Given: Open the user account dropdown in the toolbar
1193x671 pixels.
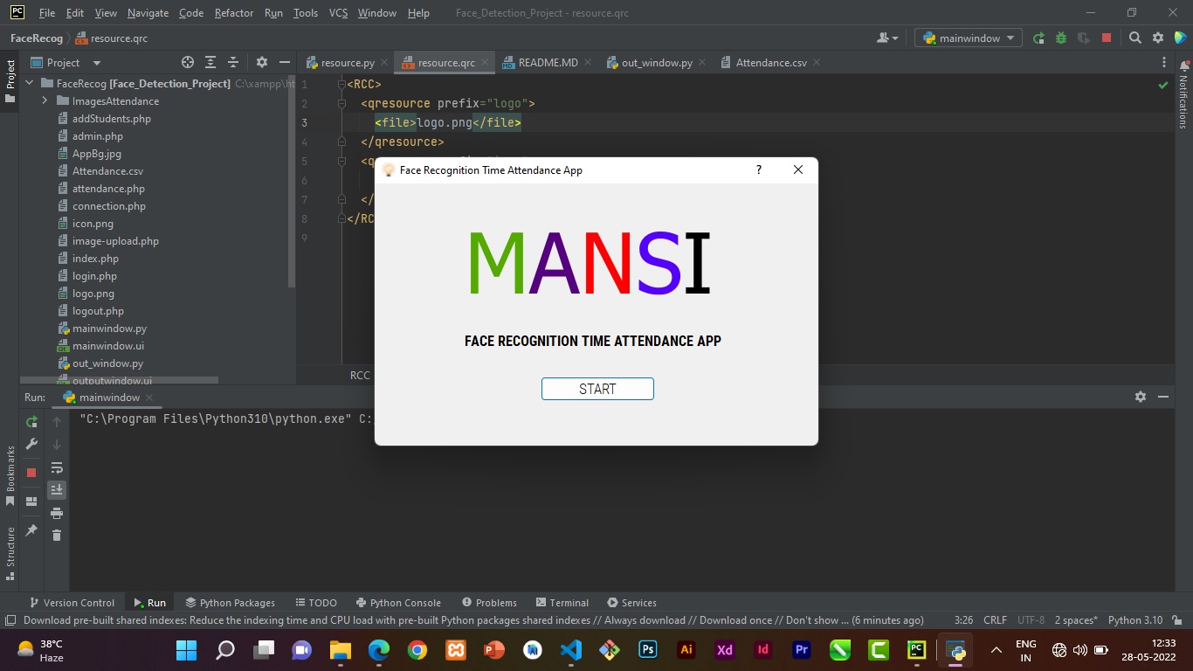Looking at the screenshot, I should [x=887, y=38].
